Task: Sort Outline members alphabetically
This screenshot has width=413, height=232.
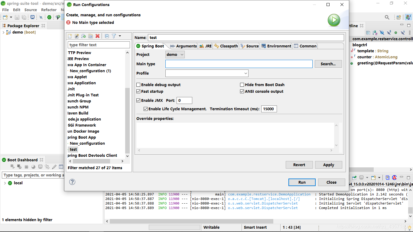Action: pyautogui.click(x=375, y=33)
